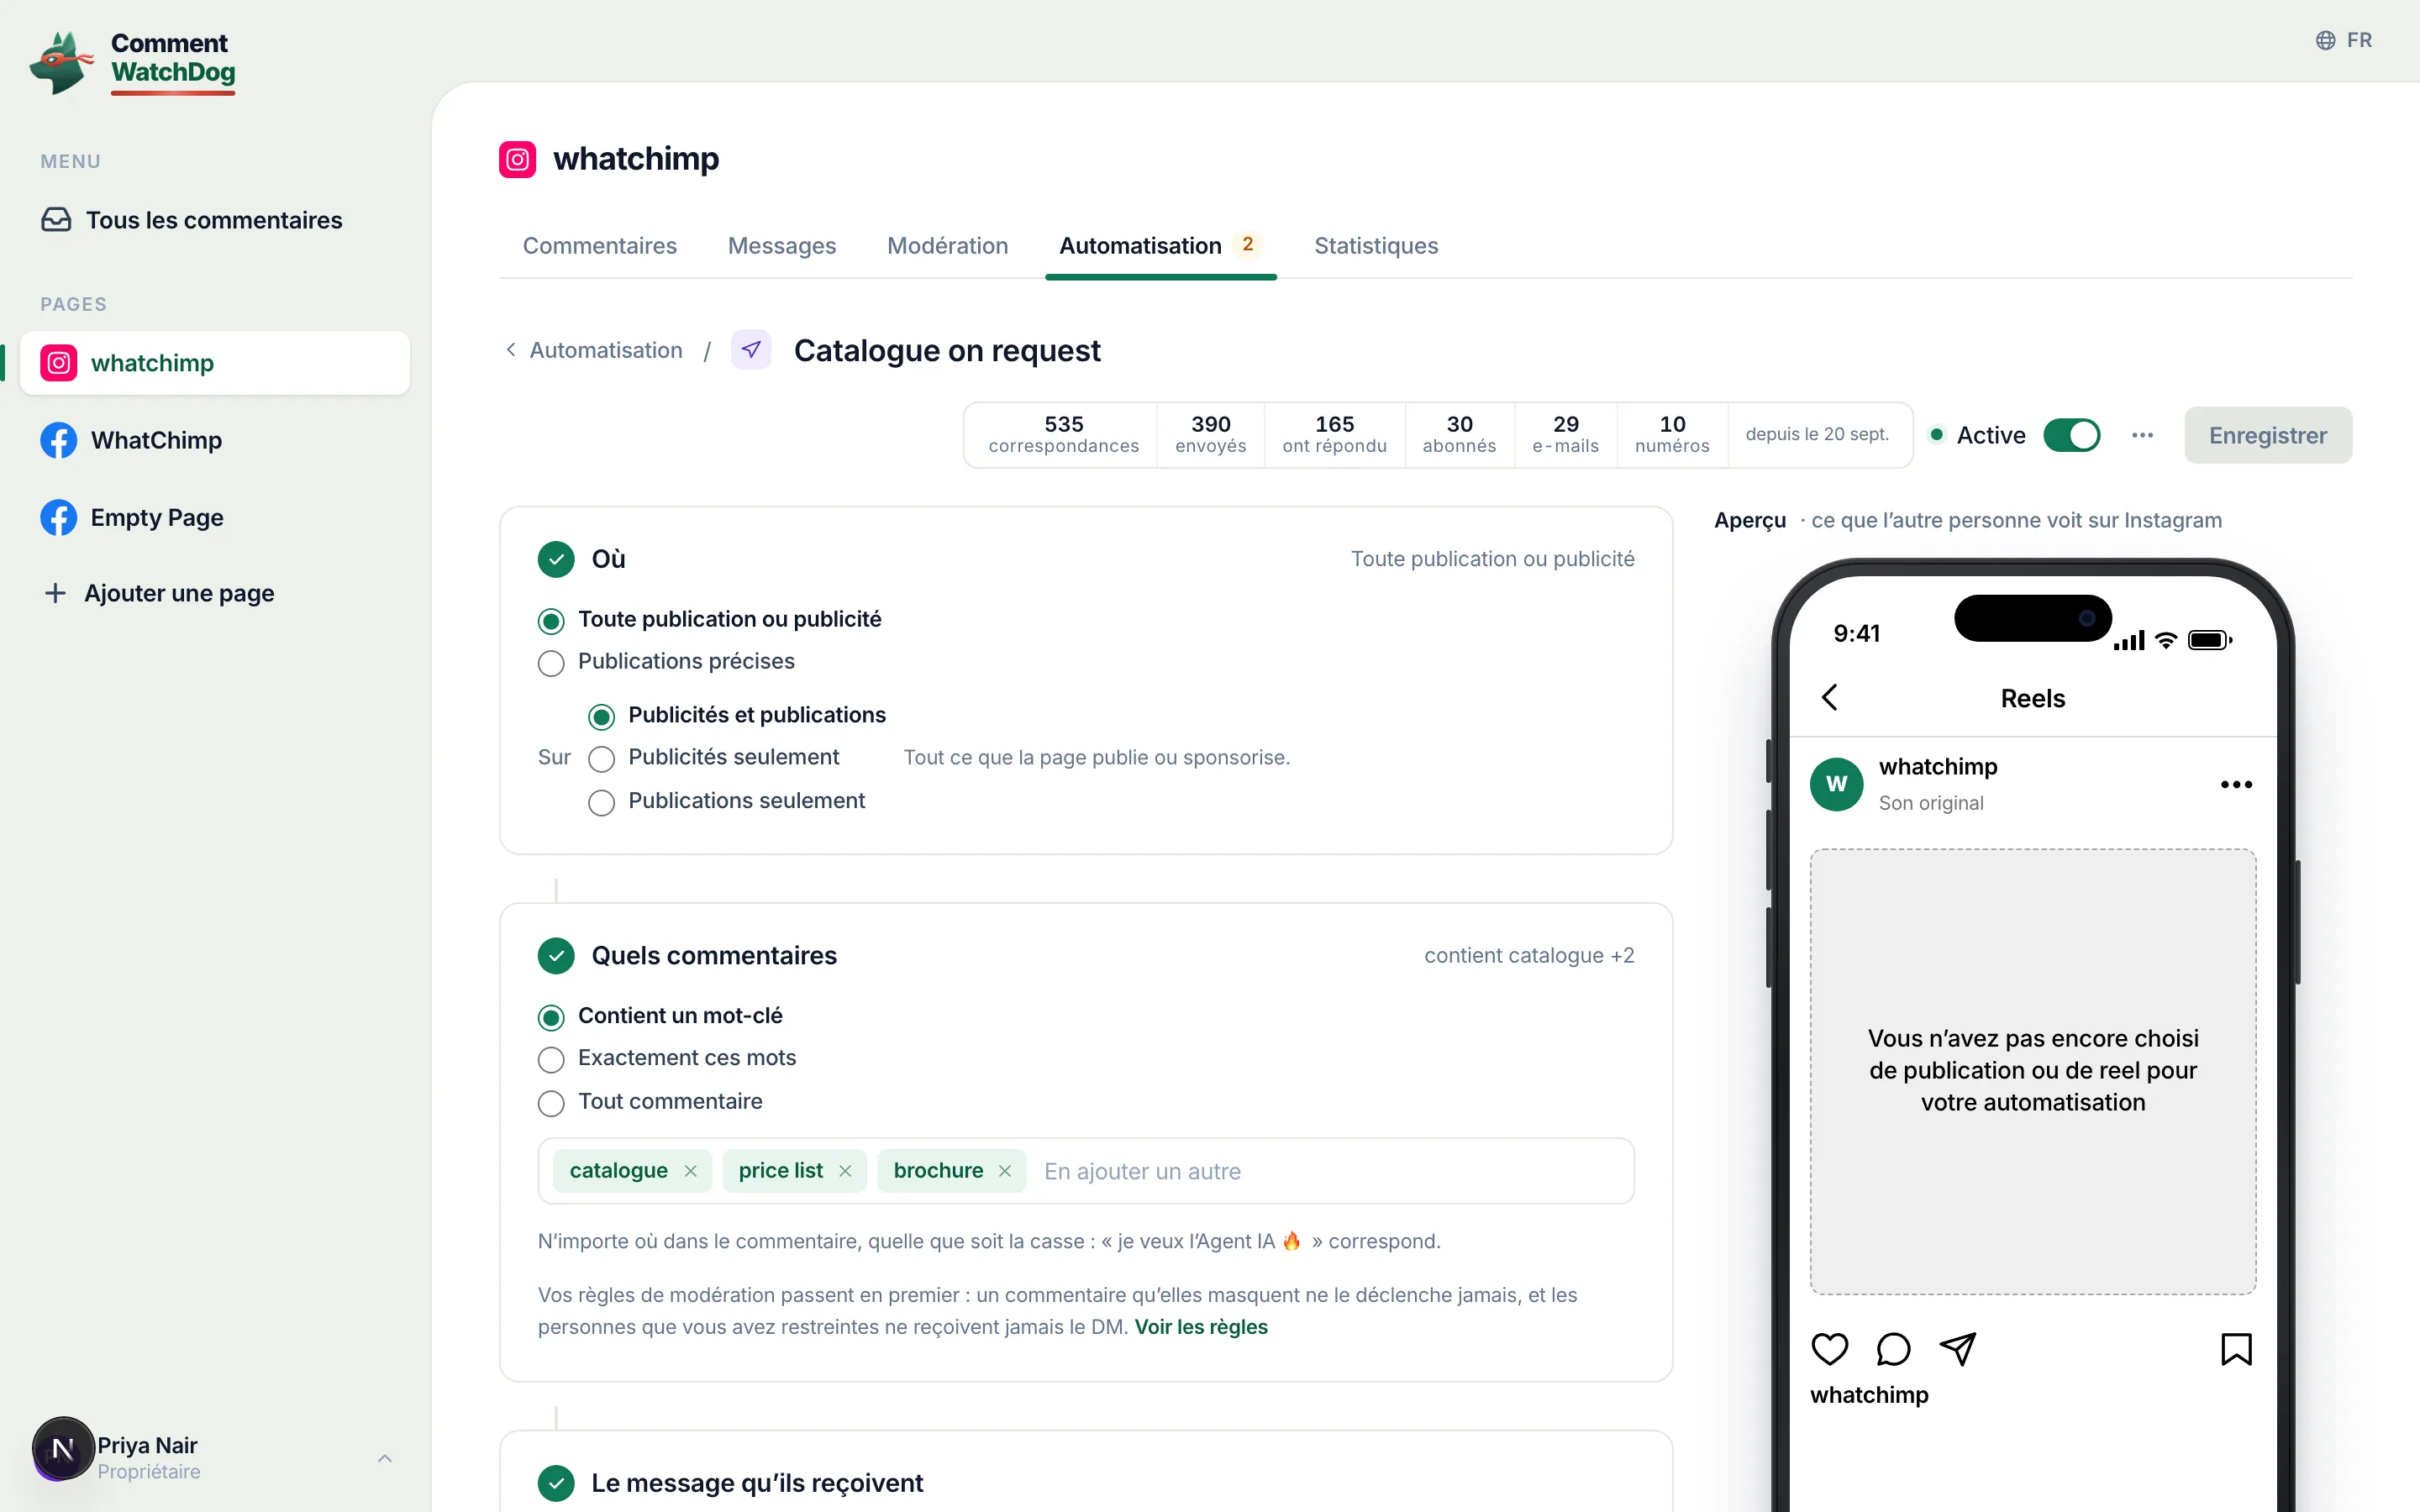The height and width of the screenshot is (1512, 2420).
Task: Click the Instagram icon beside whatchimp in sidebar
Action: tap(59, 363)
